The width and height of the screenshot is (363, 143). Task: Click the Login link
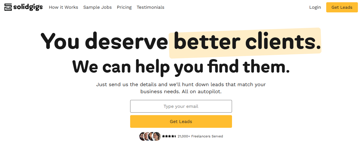315,7
